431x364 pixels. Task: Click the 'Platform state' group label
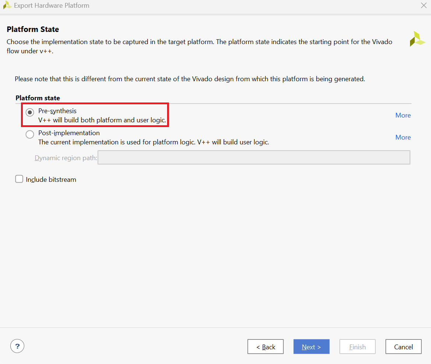(38, 98)
